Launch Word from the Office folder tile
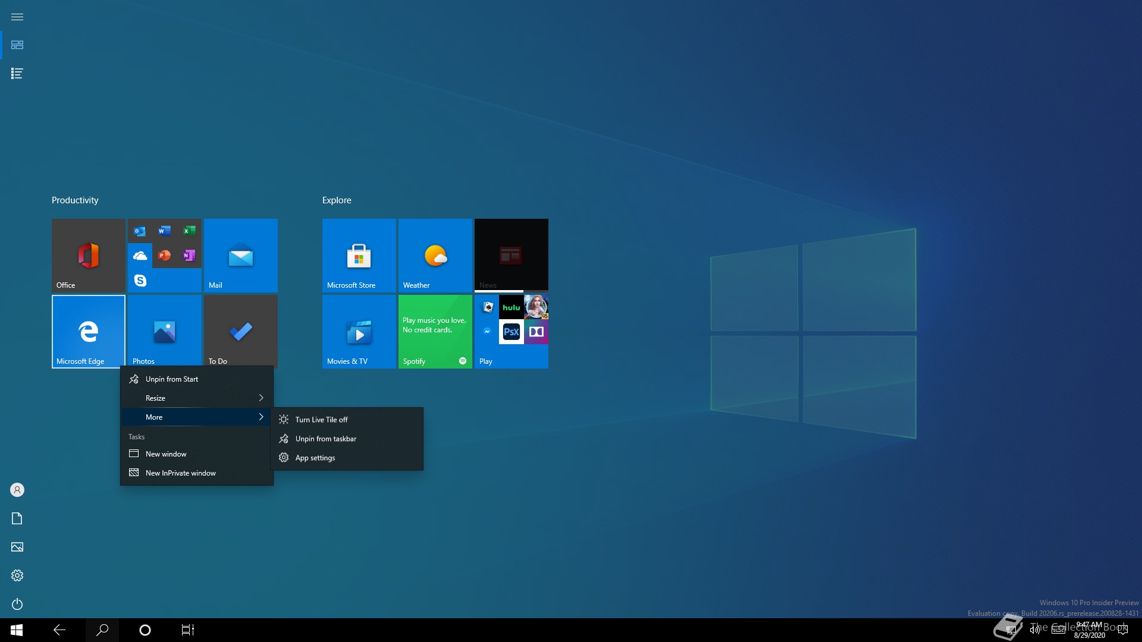This screenshot has height=642, width=1142. 164,231
